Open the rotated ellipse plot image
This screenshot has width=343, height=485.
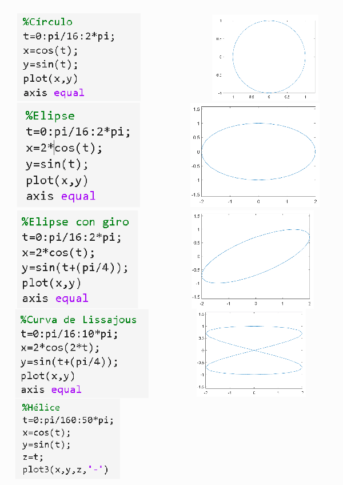point(256,256)
